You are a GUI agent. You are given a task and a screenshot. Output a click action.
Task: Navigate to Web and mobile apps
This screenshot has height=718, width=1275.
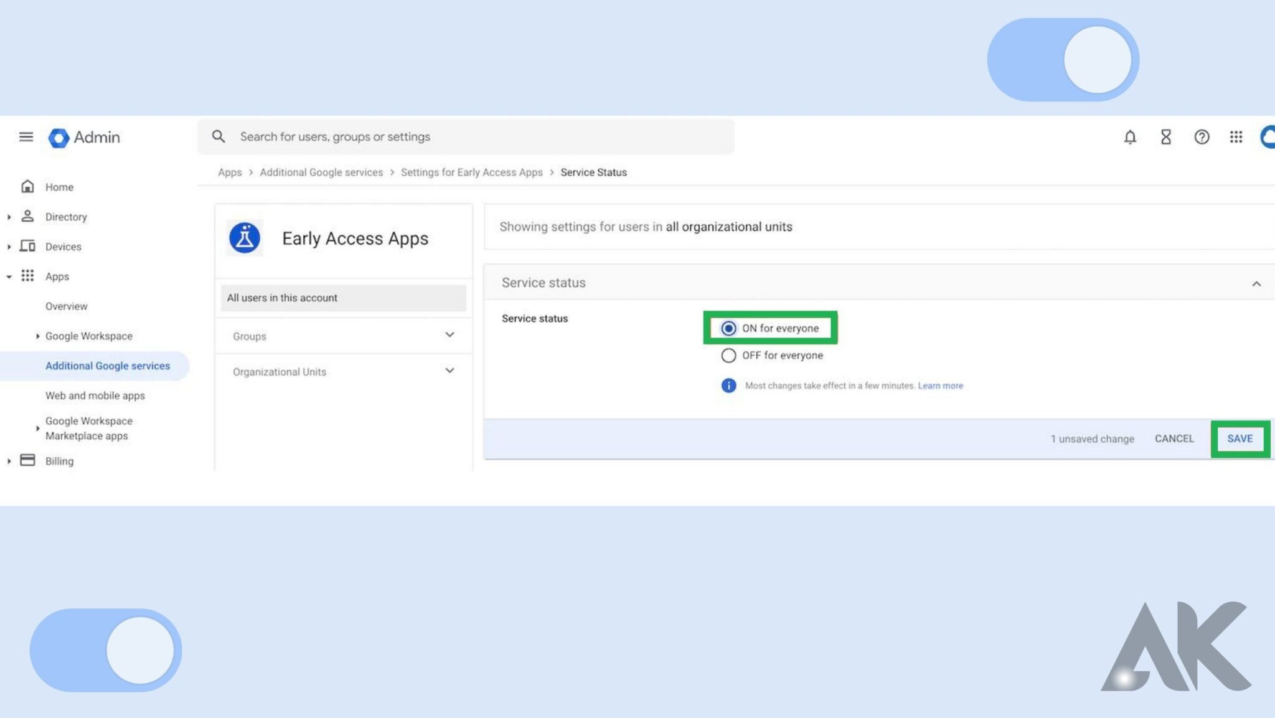(x=95, y=395)
